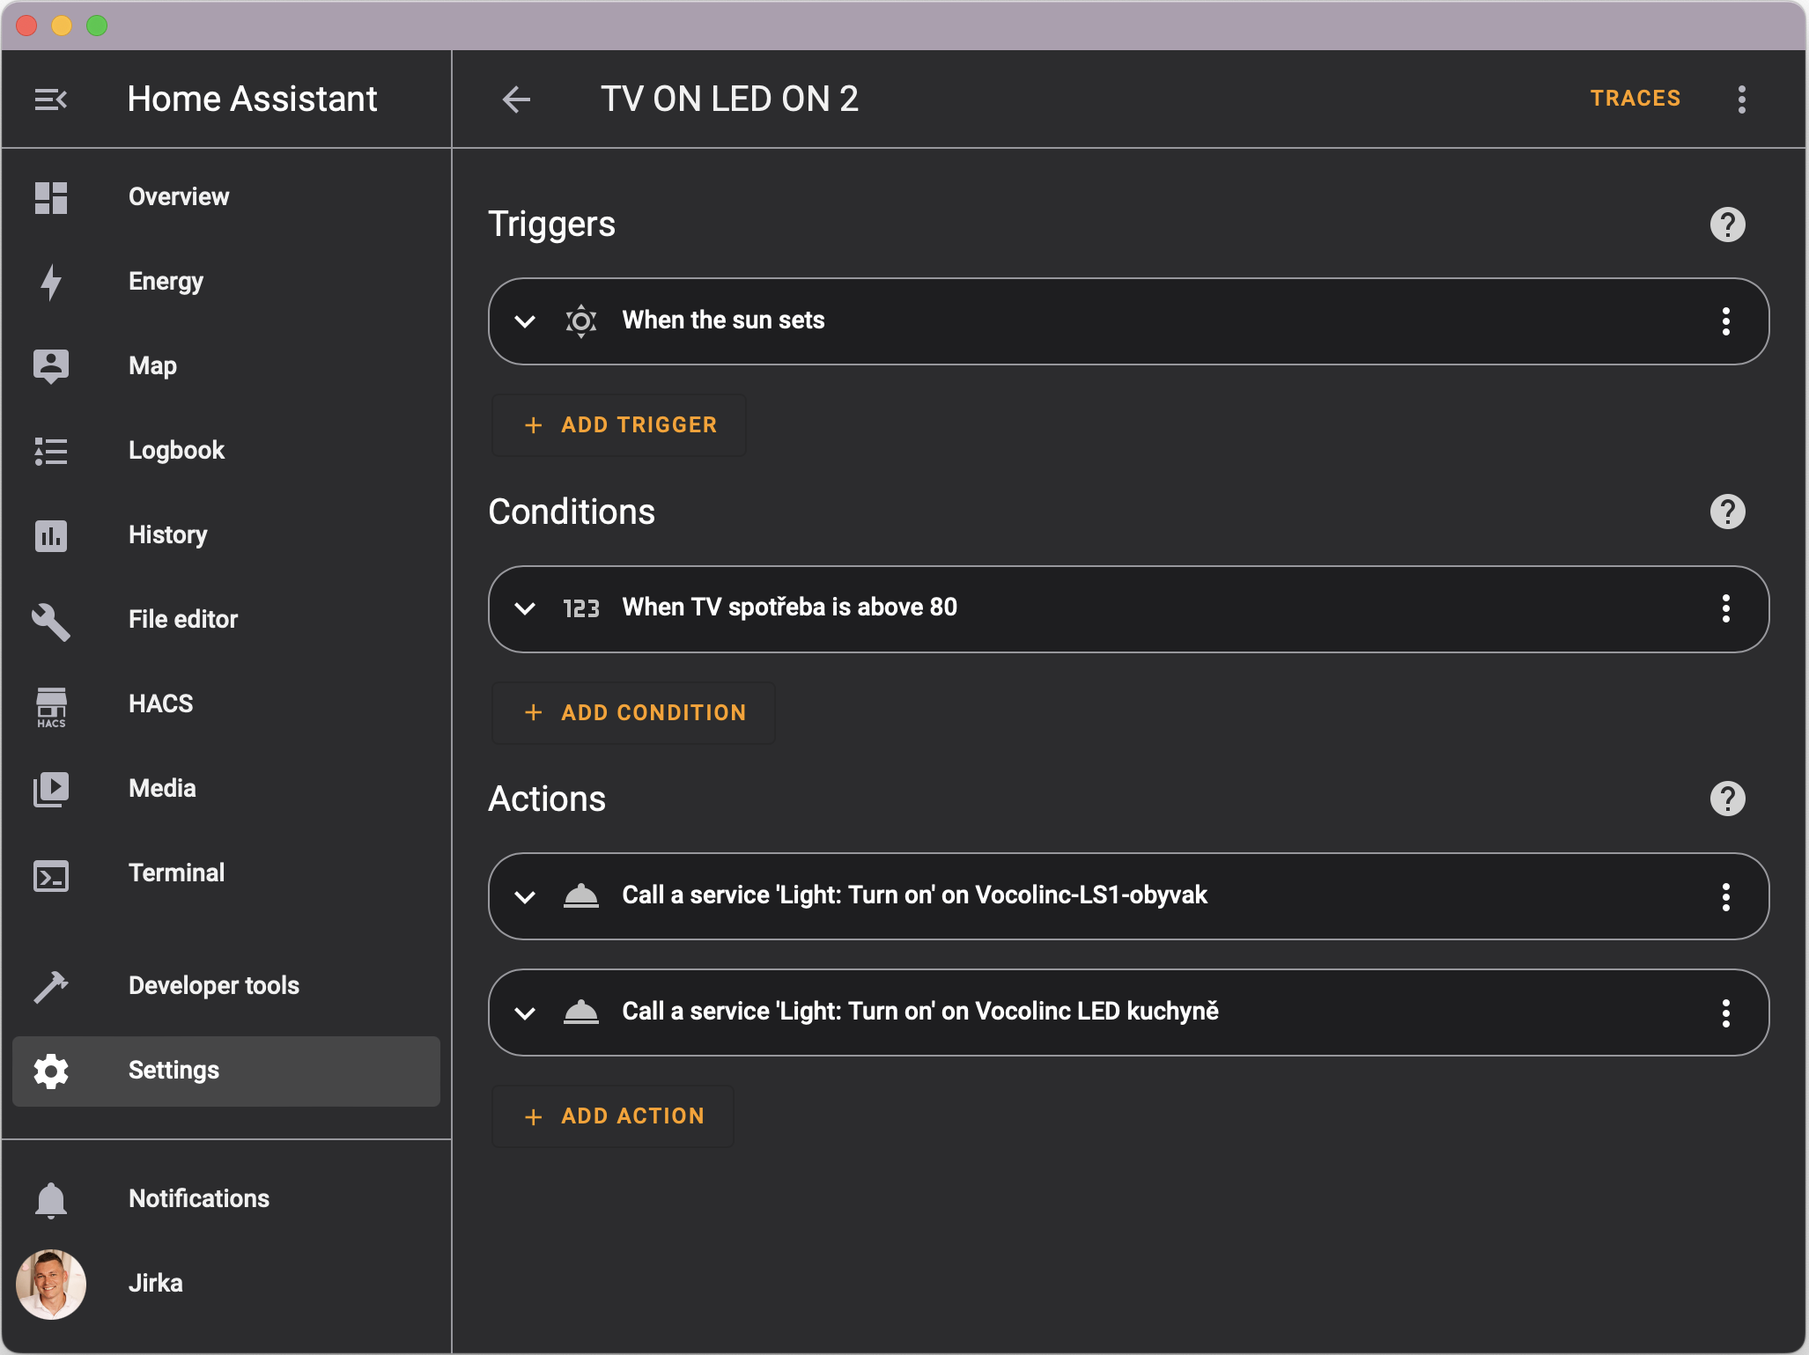Open HACS from the sidebar
The height and width of the screenshot is (1355, 1809).
pyautogui.click(x=160, y=703)
